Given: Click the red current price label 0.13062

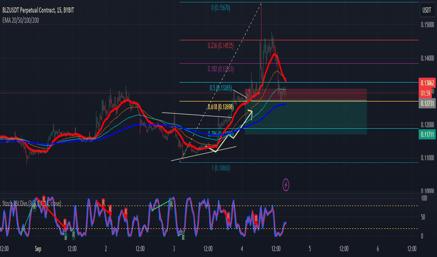Looking at the screenshot, I should pos(427,83).
